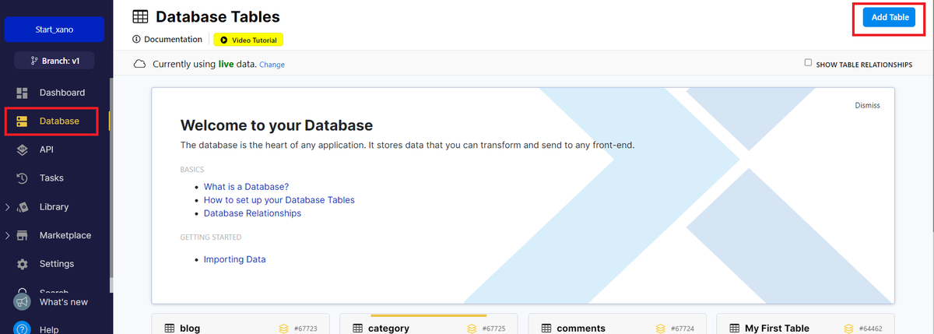Click the Tasks clock icon in sidebar

click(x=22, y=178)
